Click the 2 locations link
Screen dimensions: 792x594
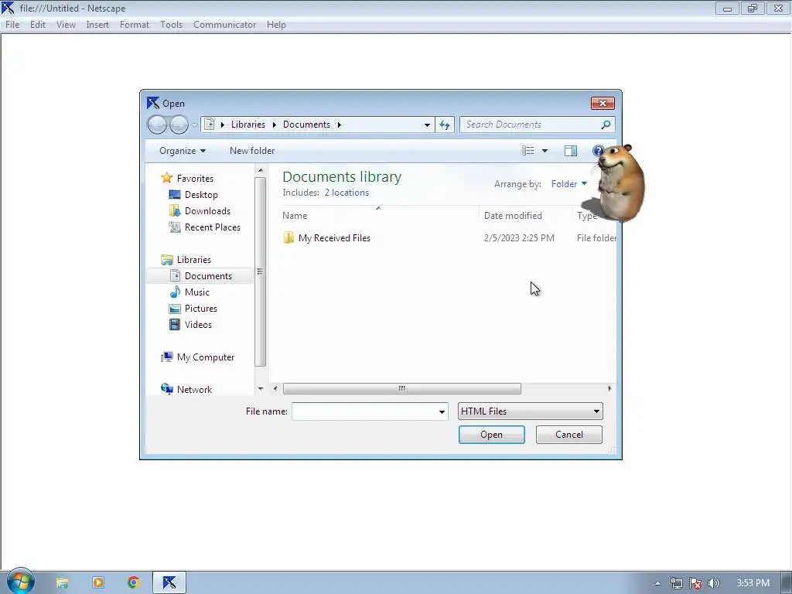pos(346,193)
